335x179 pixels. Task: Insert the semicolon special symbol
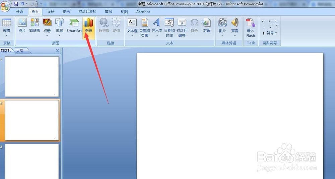264,27
